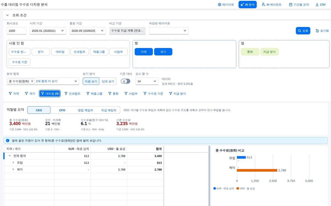331x206 pixels.
Task: Download the data as CSV
Action: (320, 4)
